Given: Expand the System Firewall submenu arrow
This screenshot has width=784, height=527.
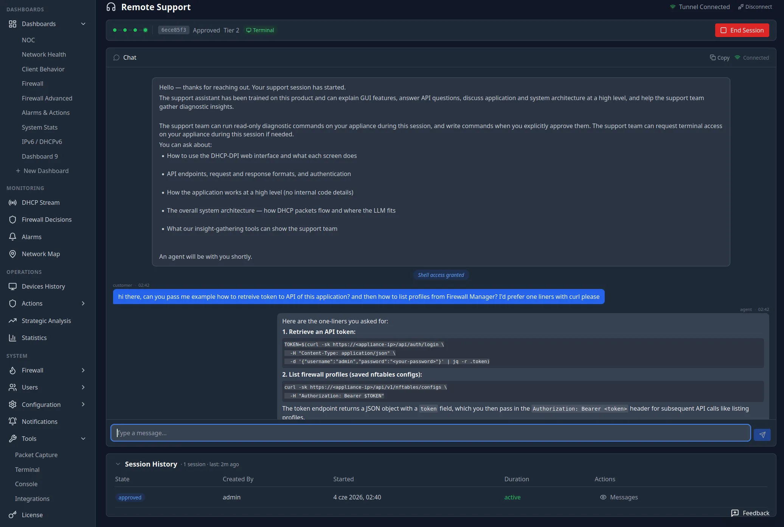Looking at the screenshot, I should [x=83, y=370].
